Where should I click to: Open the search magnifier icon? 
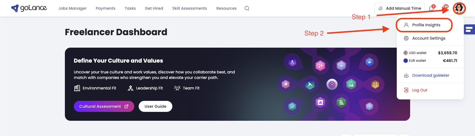click(247, 8)
